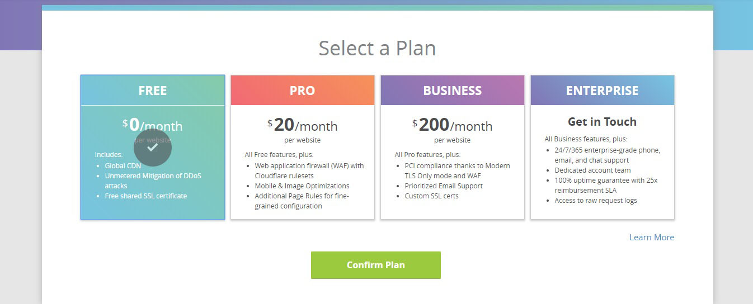Select the FREE plan header
The width and height of the screenshot is (753, 304).
(x=153, y=91)
